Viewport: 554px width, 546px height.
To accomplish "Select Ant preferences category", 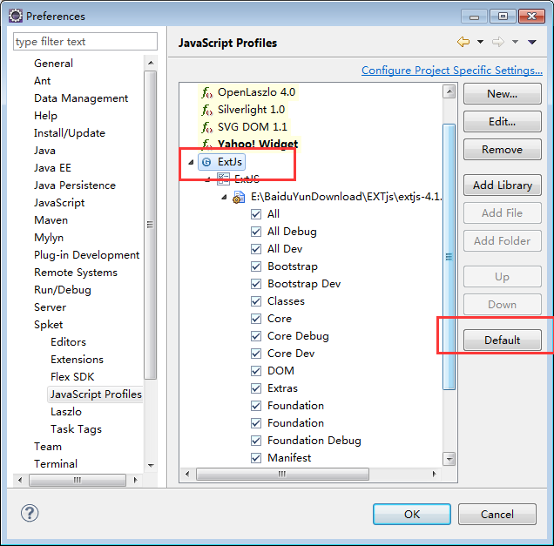I will point(42,81).
